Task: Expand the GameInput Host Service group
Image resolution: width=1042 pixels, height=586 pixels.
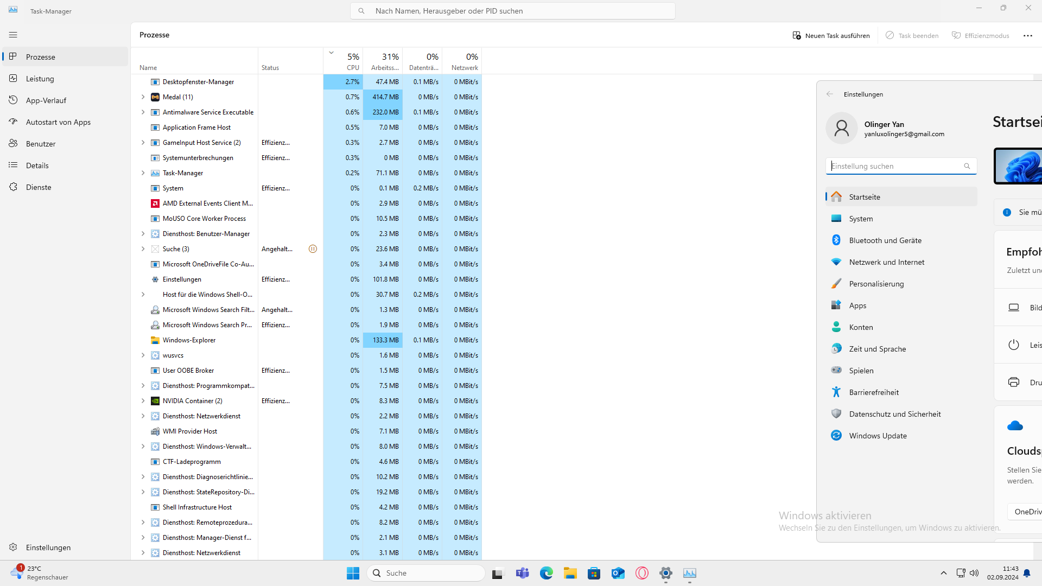Action: 143,143
